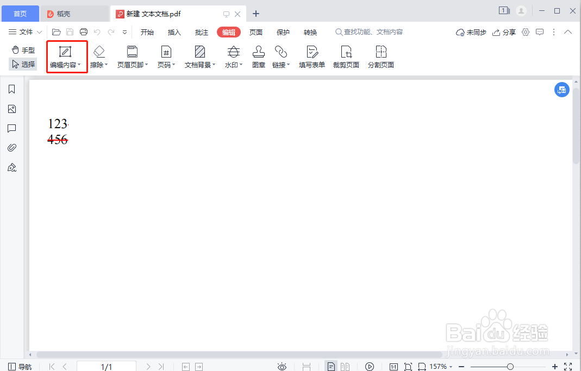Open the bookmark panel in the sidebar
Viewport: 581px width, 371px height.
click(11, 89)
